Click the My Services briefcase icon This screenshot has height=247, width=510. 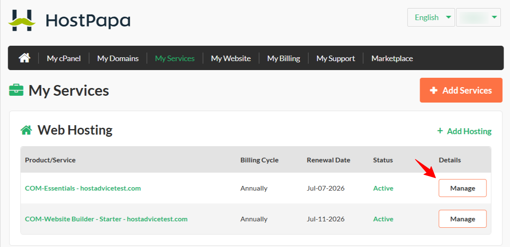(x=16, y=91)
